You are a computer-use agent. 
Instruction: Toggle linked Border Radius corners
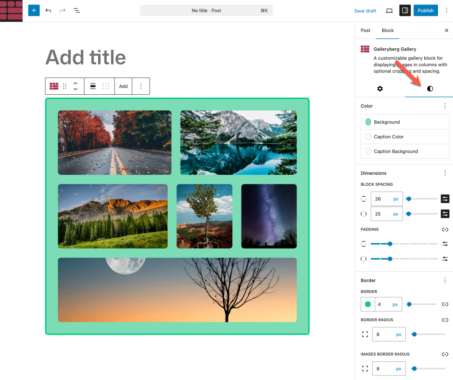pos(445,320)
